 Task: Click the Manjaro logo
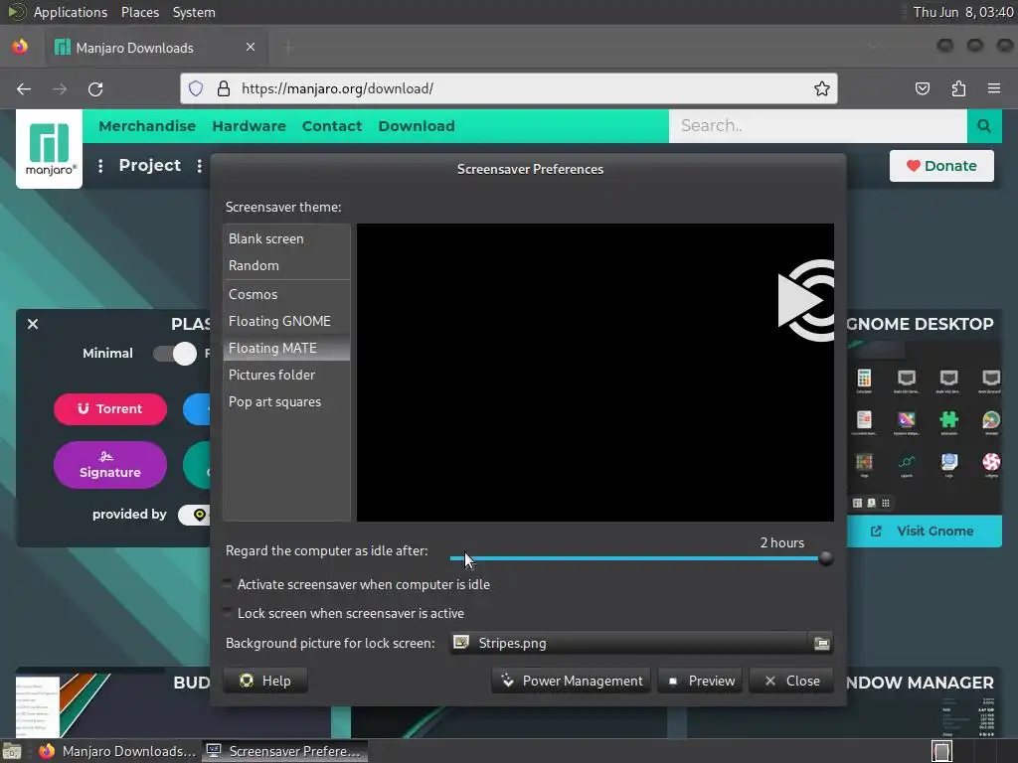50,149
